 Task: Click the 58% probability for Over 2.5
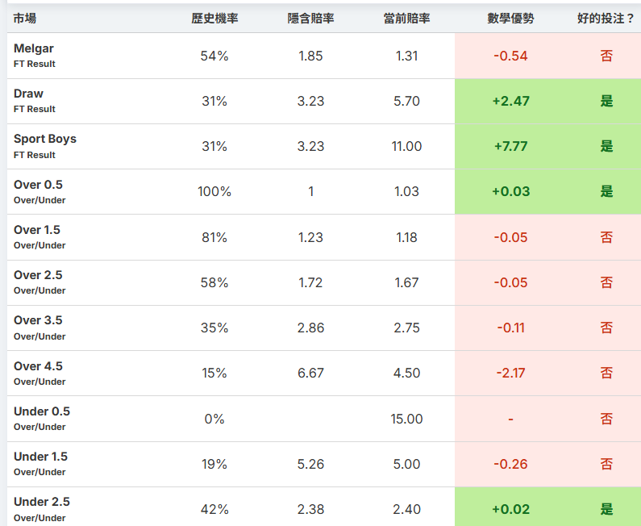pos(214,282)
